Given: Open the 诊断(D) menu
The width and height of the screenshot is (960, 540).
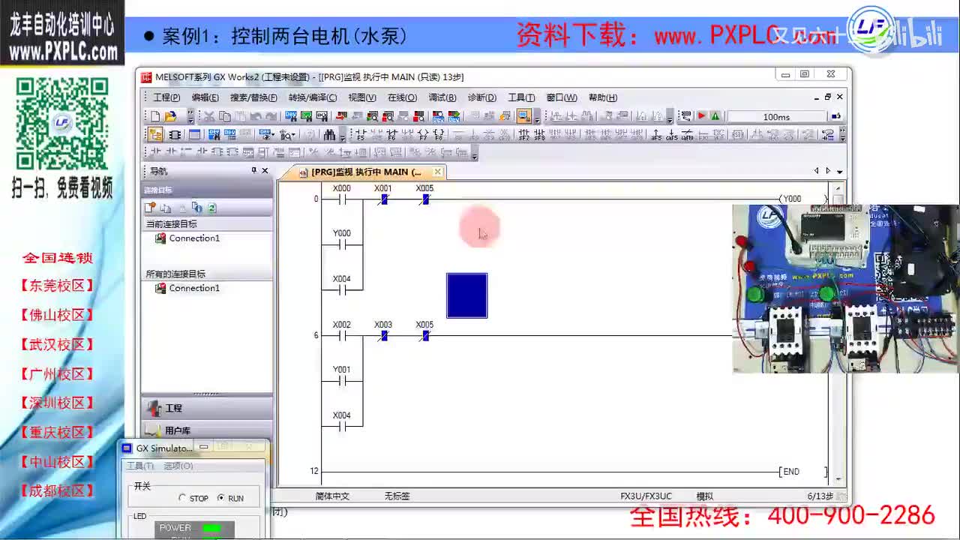Looking at the screenshot, I should (481, 97).
